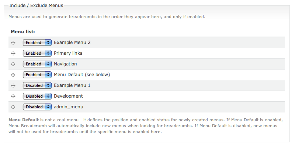This screenshot has height=149, width=295.
Task: Open the Disabled dropdown for Example Menu 1
Action: pyautogui.click(x=37, y=86)
